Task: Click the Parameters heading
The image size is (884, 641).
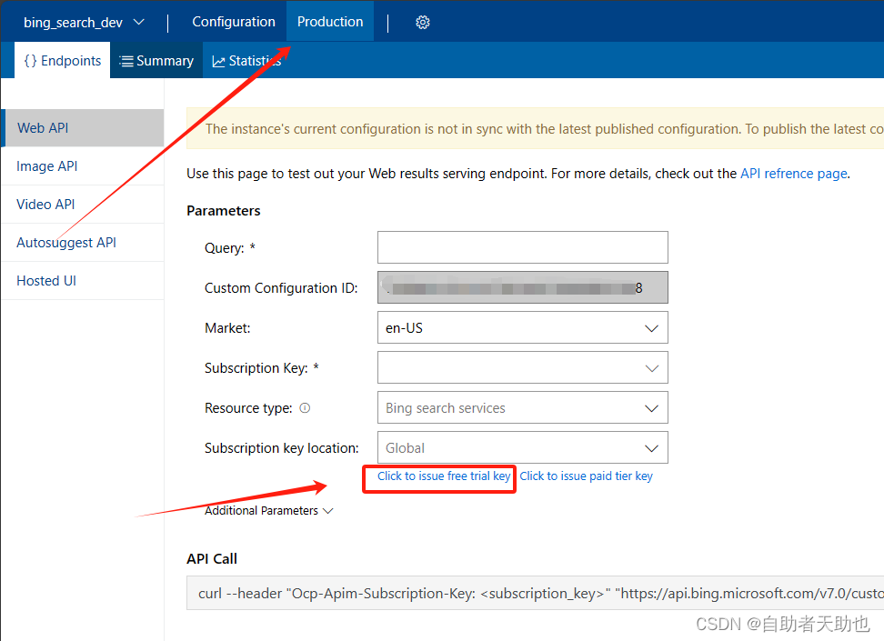Action: click(x=223, y=211)
